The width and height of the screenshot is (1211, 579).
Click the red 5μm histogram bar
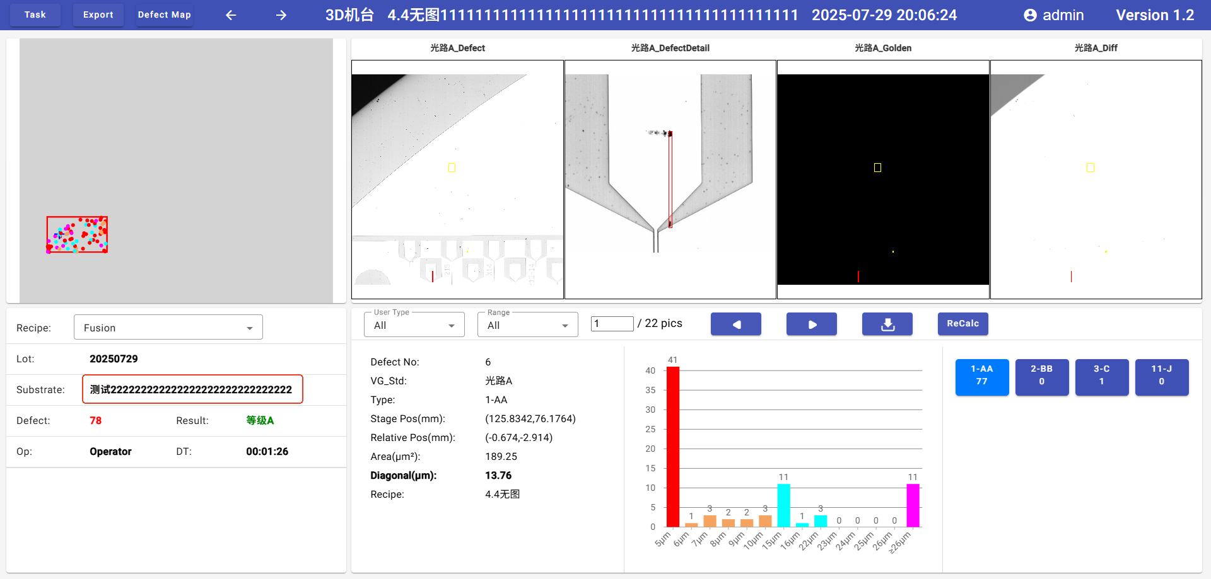tap(673, 446)
